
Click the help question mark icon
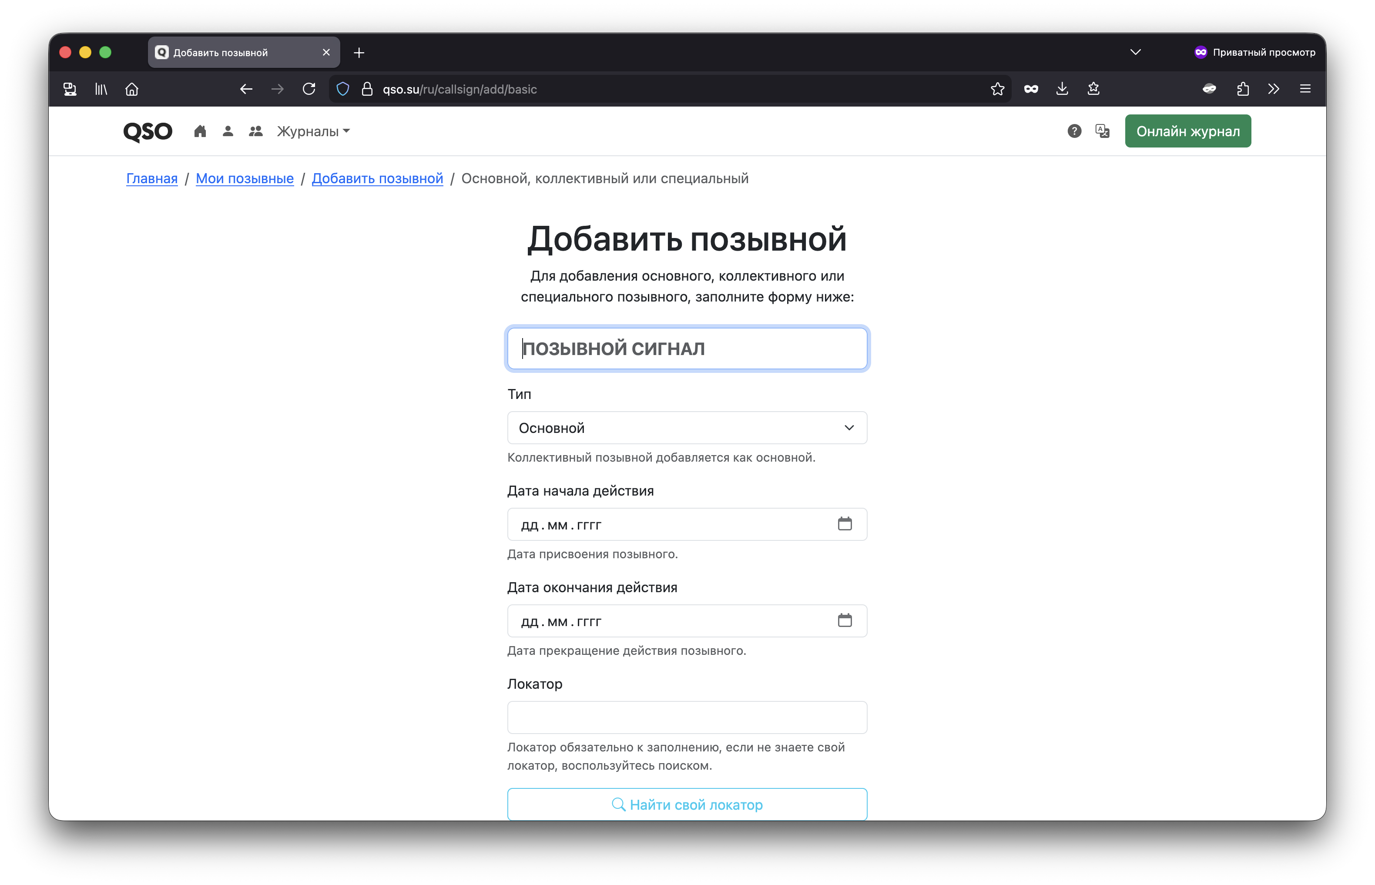pos(1074,131)
